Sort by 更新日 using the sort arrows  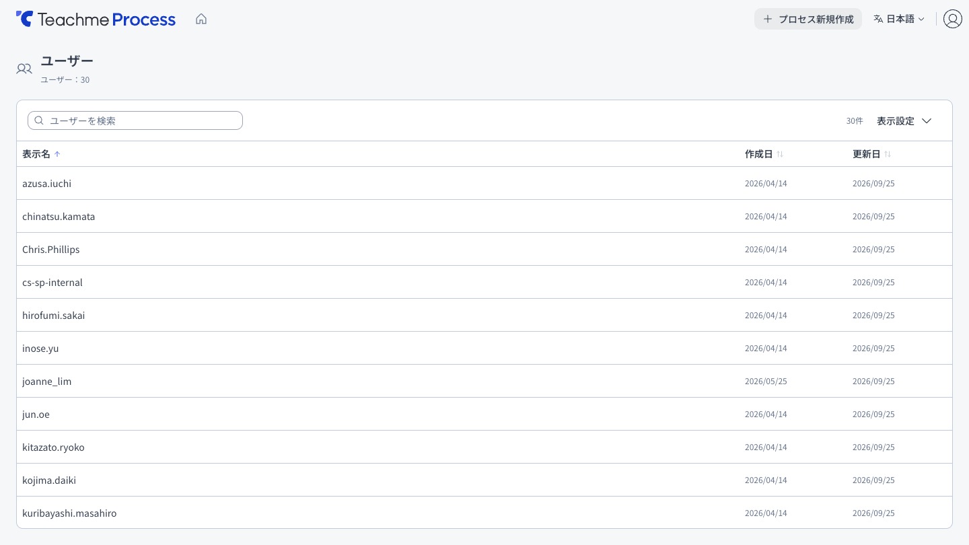888,154
